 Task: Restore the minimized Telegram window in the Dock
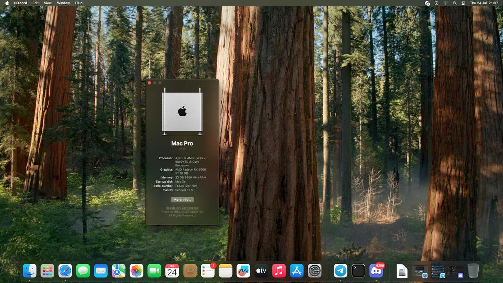[x=438, y=271]
